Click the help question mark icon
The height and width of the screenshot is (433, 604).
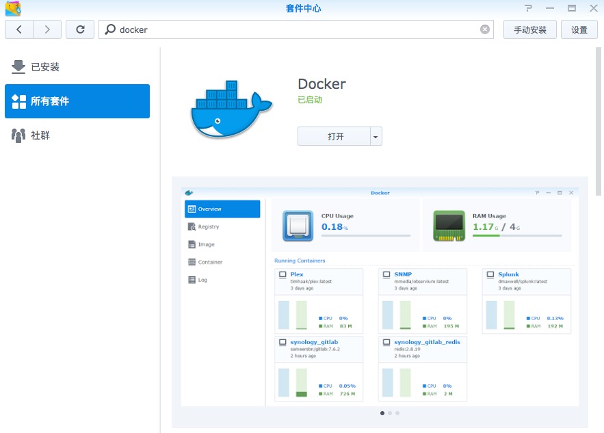click(528, 8)
